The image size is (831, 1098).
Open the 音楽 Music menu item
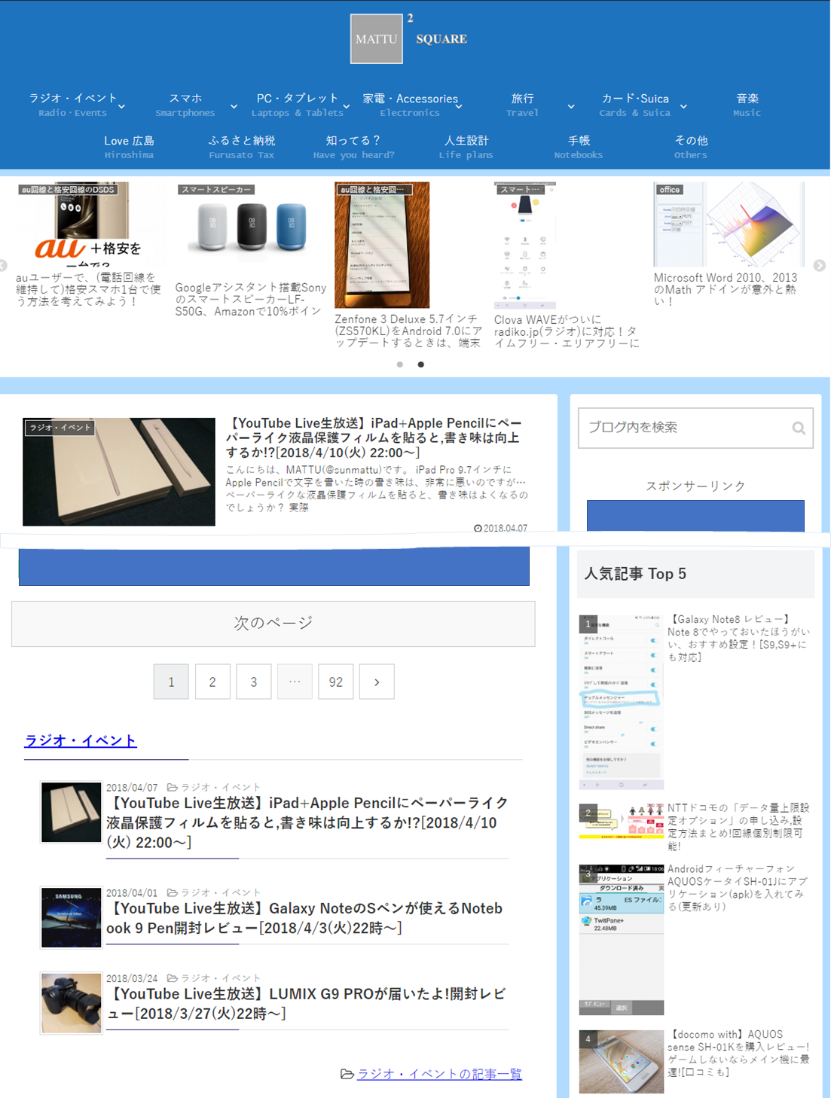coord(747,105)
